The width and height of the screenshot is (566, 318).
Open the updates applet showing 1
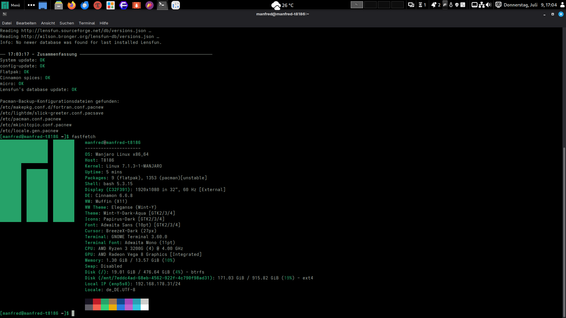tap(422, 5)
